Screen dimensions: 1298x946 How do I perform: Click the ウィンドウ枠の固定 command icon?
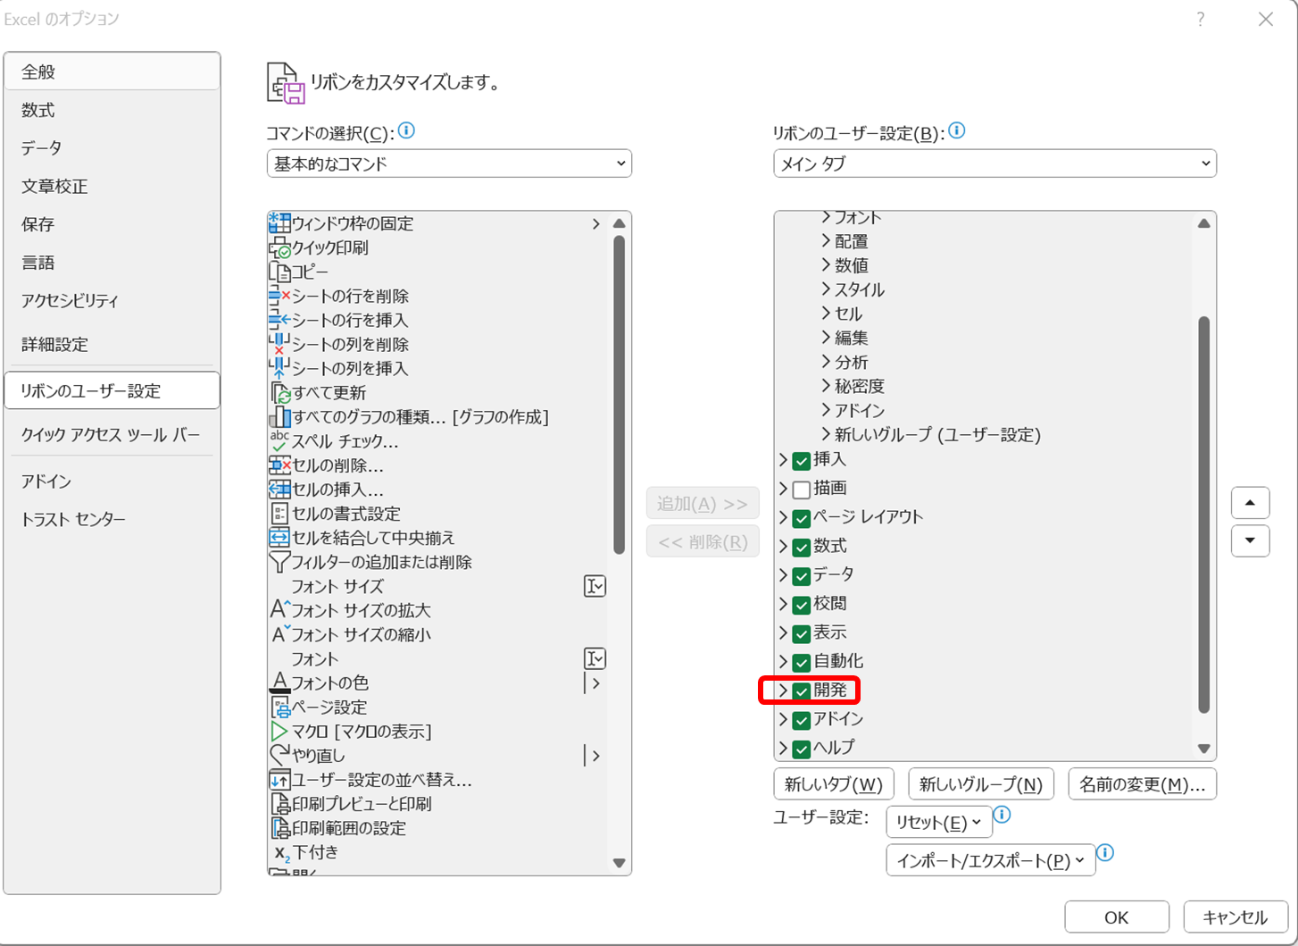point(279,223)
